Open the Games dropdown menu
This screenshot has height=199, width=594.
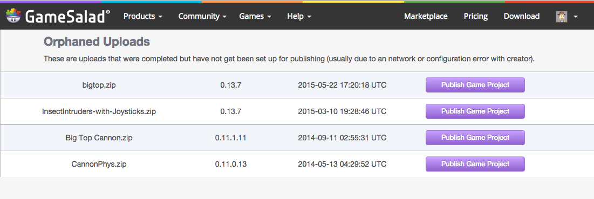[x=255, y=16]
